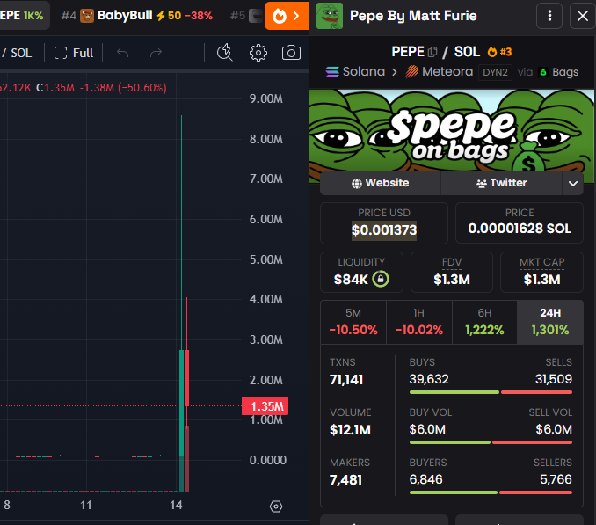Open the Meteora DEX link
The image size is (596, 525).
[439, 71]
